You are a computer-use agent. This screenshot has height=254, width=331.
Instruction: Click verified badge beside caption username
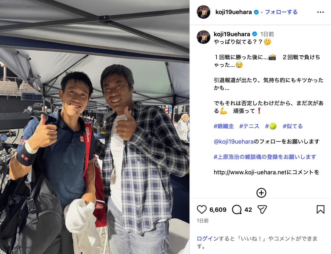point(255,34)
